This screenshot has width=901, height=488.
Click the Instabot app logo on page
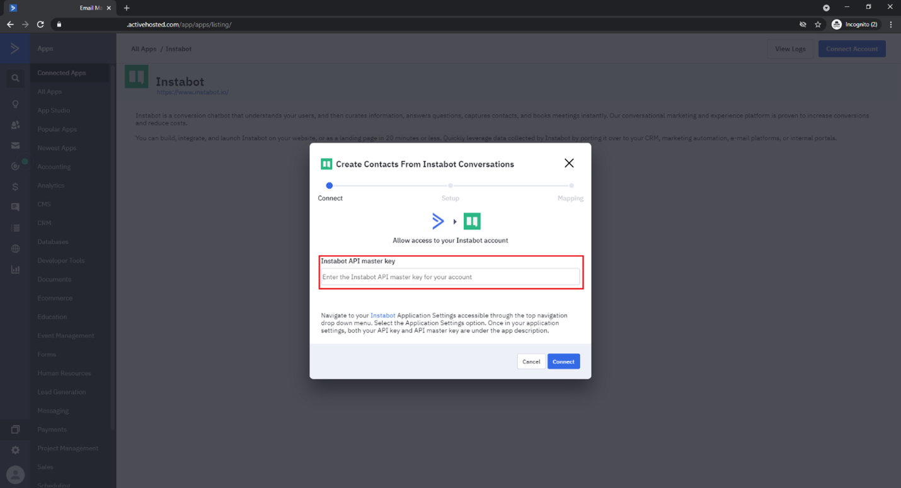137,77
